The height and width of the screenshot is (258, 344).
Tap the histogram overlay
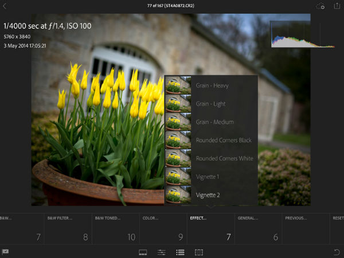click(x=302, y=34)
